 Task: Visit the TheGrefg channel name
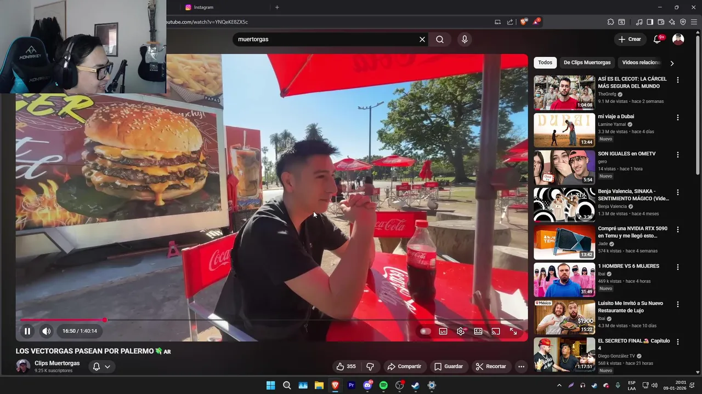point(607,94)
